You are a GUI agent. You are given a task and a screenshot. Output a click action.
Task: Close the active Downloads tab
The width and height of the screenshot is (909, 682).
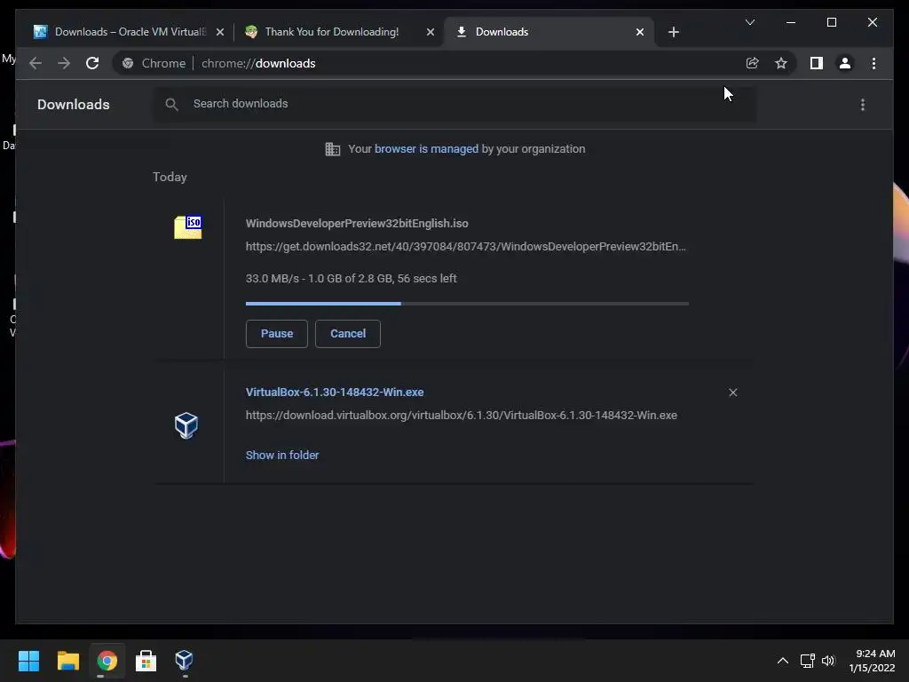pos(639,32)
